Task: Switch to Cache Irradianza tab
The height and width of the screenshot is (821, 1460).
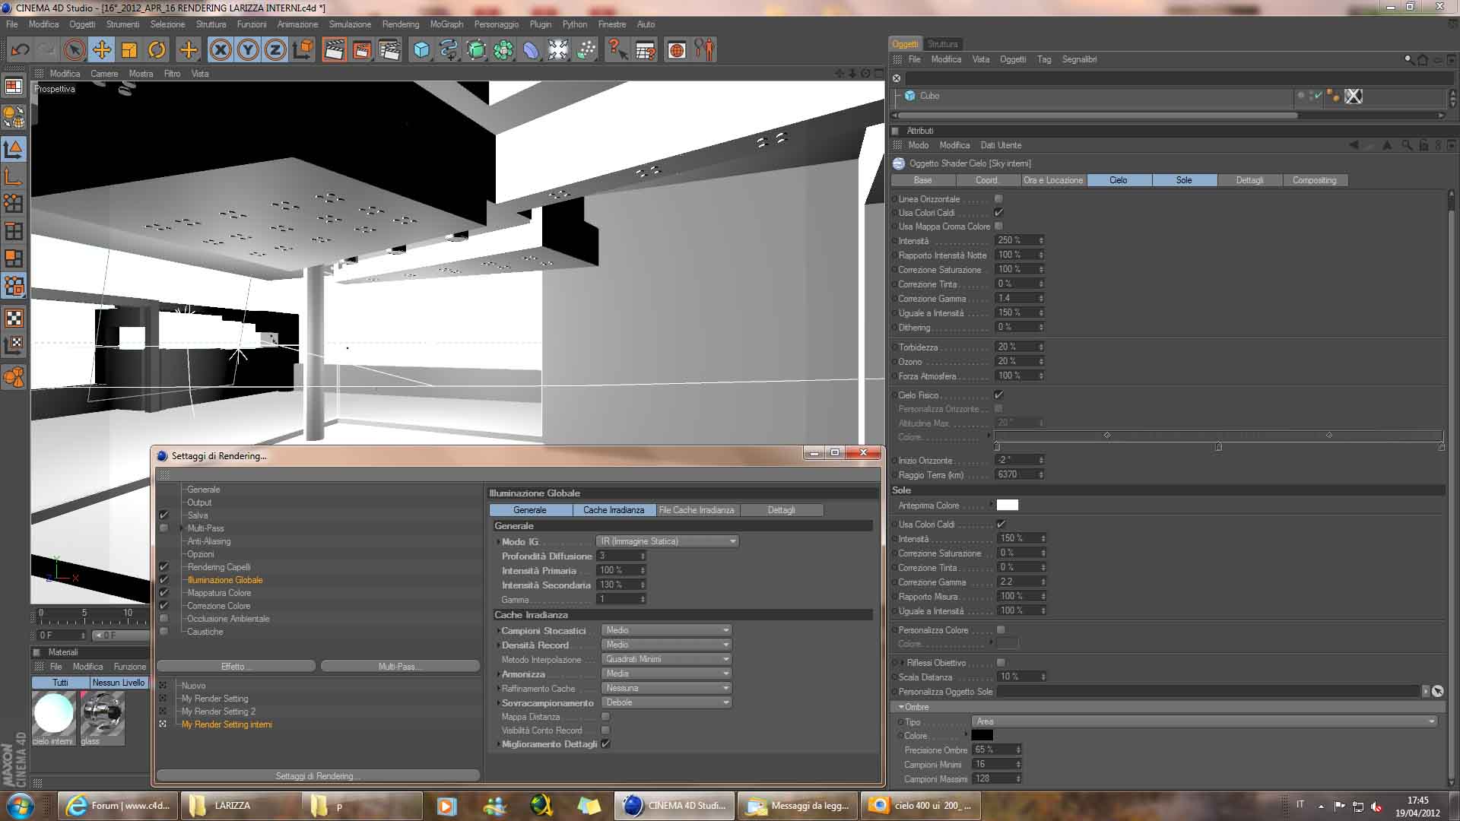Action: (613, 510)
